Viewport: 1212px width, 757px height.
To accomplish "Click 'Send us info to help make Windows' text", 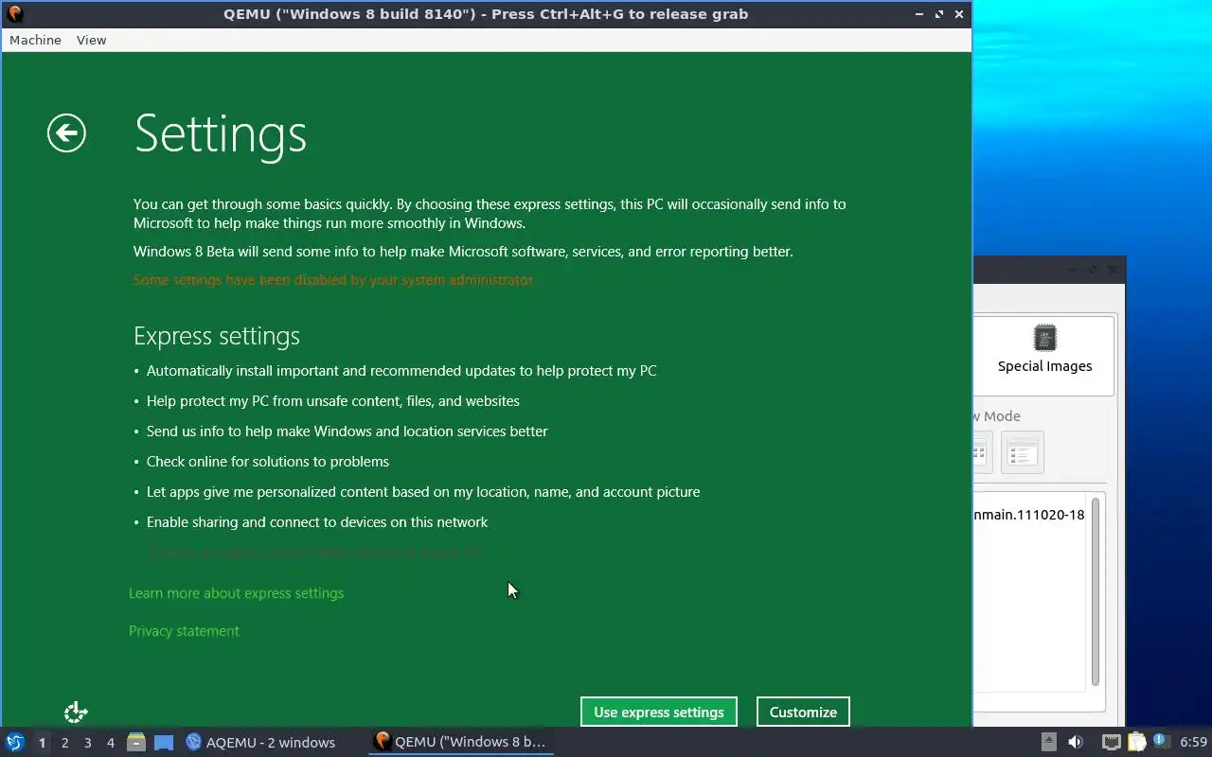I will pyautogui.click(x=348, y=431).
